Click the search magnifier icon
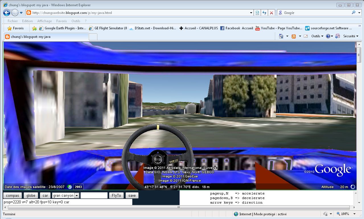The image size is (364, 219). coord(353,13)
